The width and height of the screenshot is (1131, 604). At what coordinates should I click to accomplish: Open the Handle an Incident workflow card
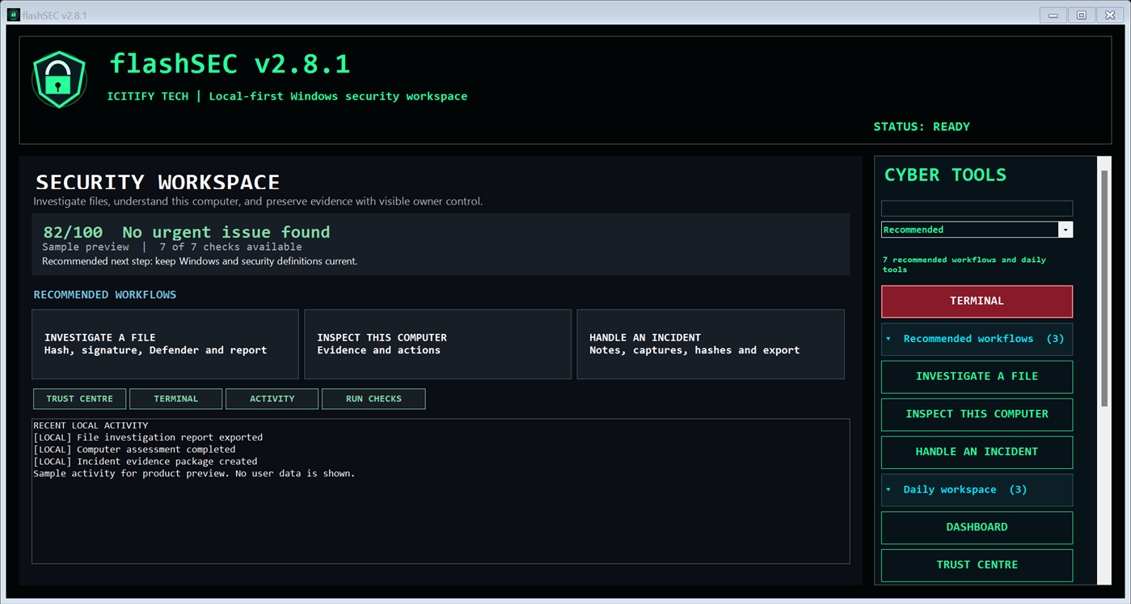(x=711, y=344)
